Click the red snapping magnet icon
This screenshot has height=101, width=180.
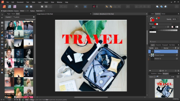[94, 6]
